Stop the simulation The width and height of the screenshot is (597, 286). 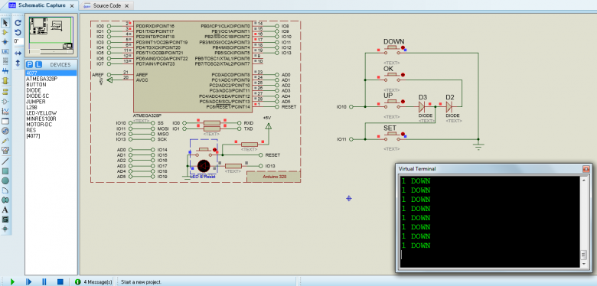click(x=60, y=282)
